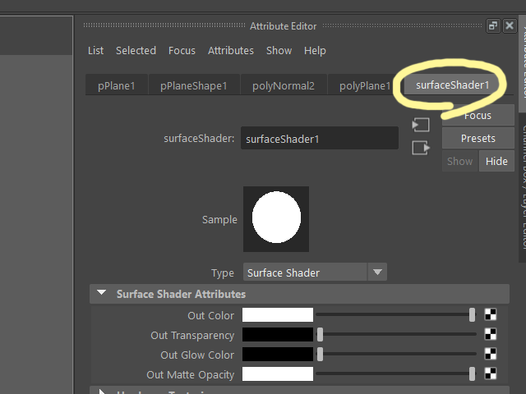Open texture map button for Out Color

pos(491,314)
